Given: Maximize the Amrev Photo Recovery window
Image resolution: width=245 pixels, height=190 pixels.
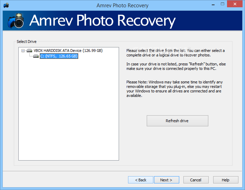Looking at the screenshot, I should point(223,4).
